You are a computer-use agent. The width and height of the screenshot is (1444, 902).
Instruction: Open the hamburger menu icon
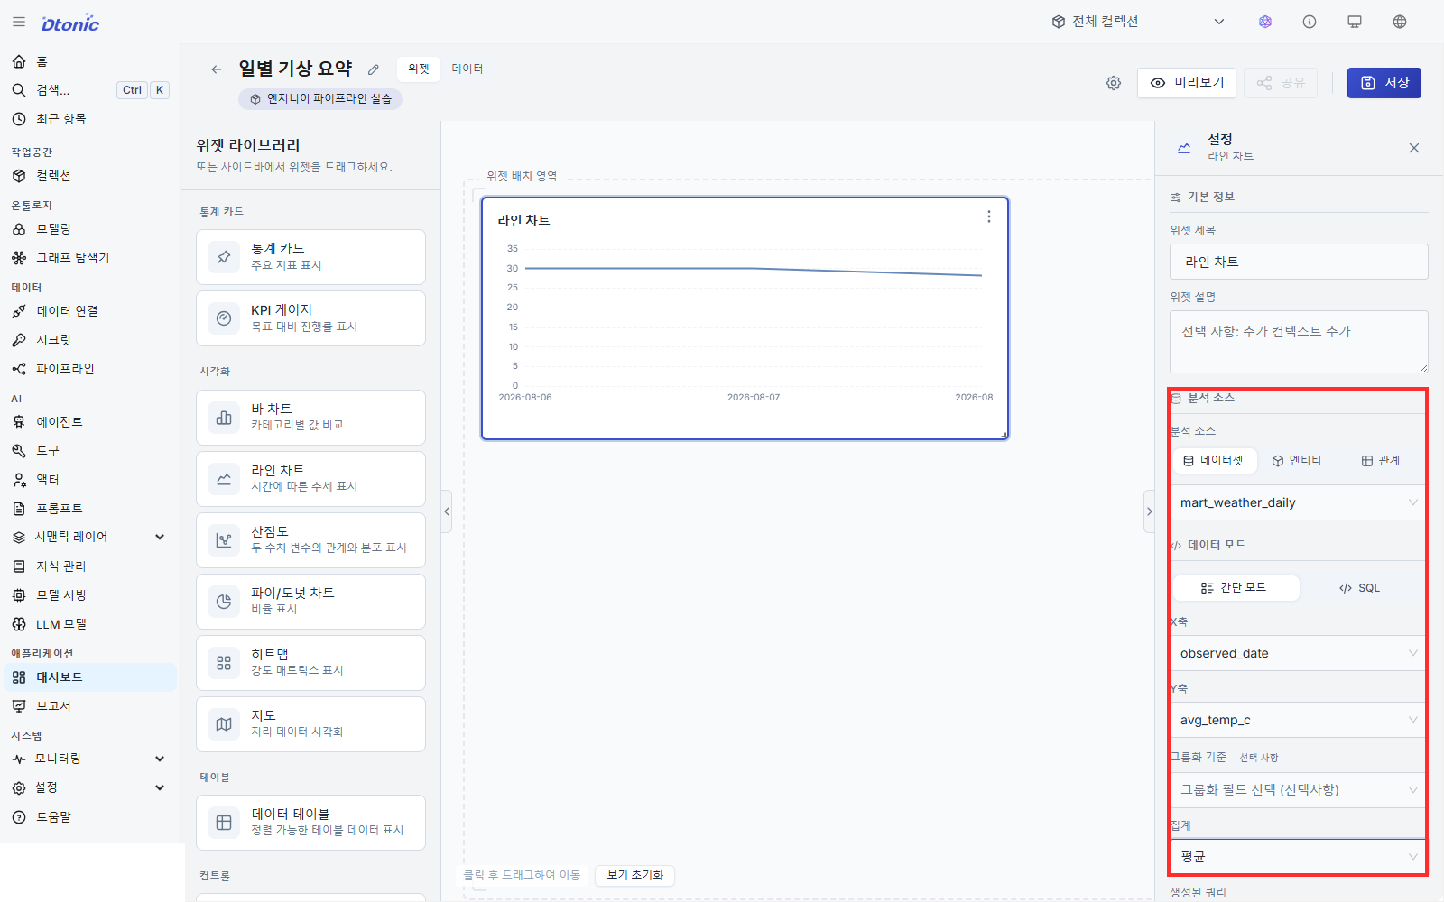(x=19, y=22)
